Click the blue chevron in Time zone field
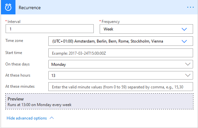The width and height of the screenshot is (198, 128). pos(184,41)
